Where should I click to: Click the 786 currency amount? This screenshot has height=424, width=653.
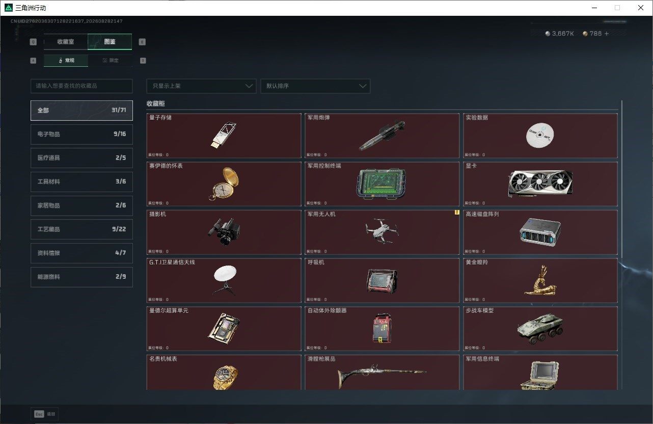pyautogui.click(x=595, y=34)
